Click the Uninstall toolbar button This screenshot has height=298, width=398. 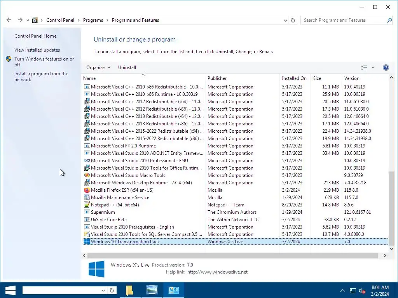127,68
